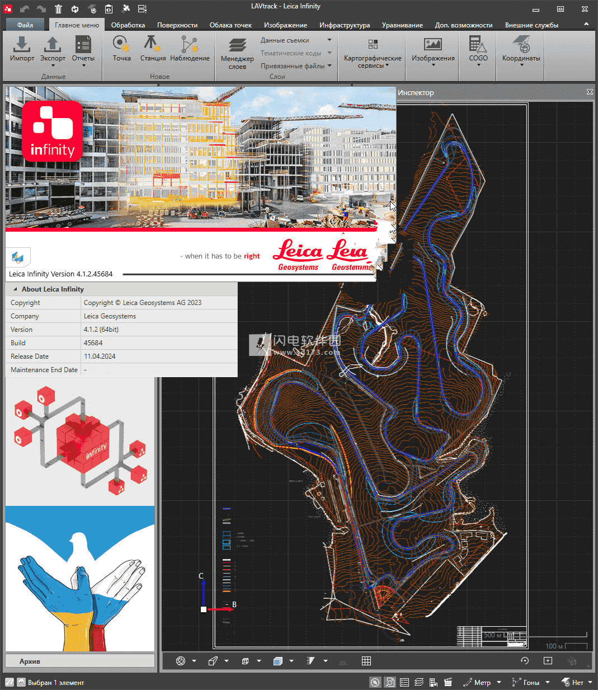
Task: Click the zoom extents icon in view toolbar
Action: pyautogui.click(x=548, y=660)
